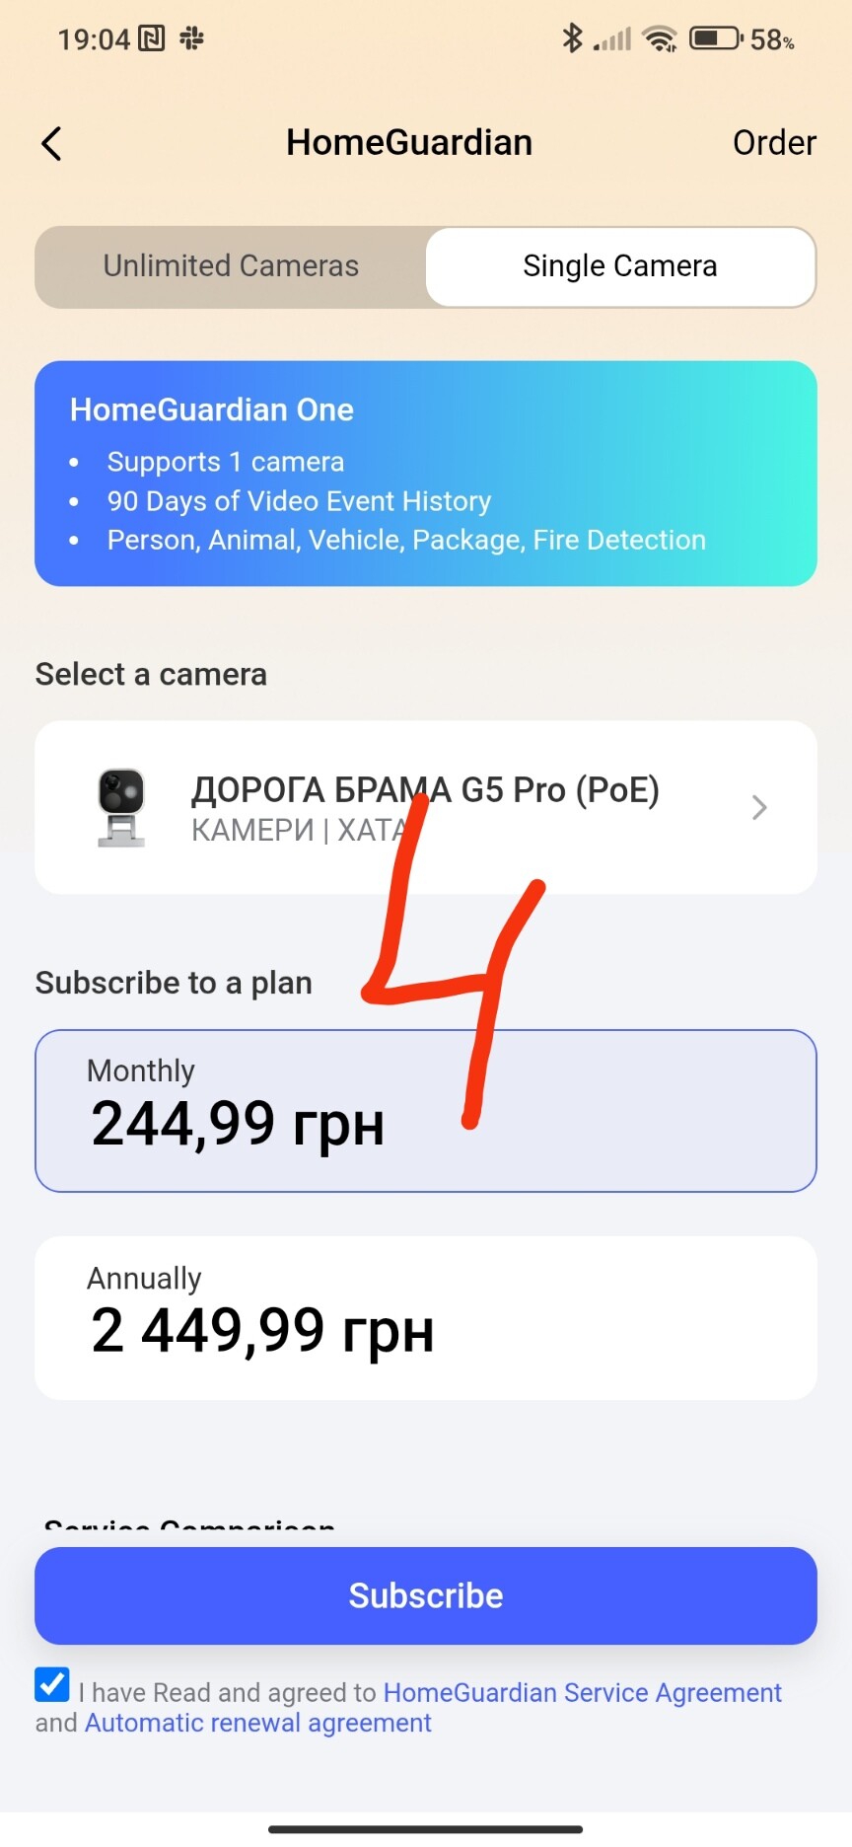Screen dimensions: 852x1847
Task: Uncheck the service agreement checkbox
Action: (52, 1685)
